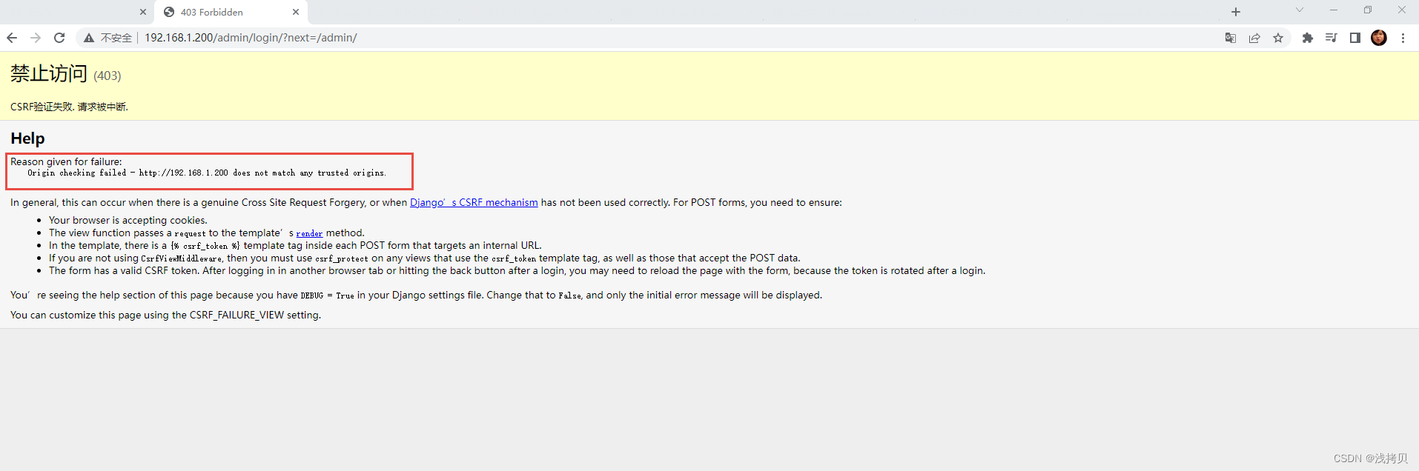The height and width of the screenshot is (471, 1419).
Task: Open the extensions puzzle icon
Action: (x=1308, y=38)
